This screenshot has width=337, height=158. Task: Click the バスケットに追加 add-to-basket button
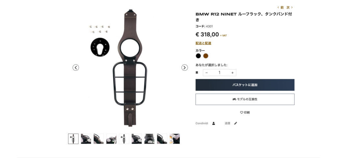[x=245, y=85]
